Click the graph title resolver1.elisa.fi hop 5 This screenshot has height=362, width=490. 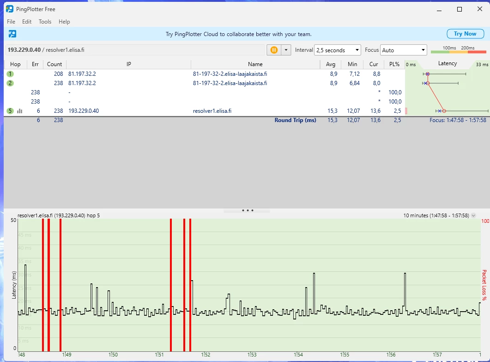pos(59,215)
